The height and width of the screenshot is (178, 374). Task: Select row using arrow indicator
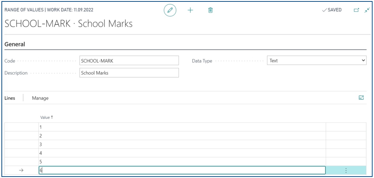tap(21, 170)
